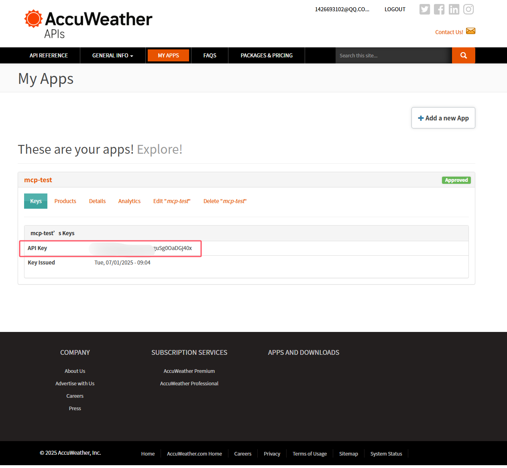Open Careers link under Company
Image resolution: width=507 pixels, height=468 pixels.
[x=75, y=396]
